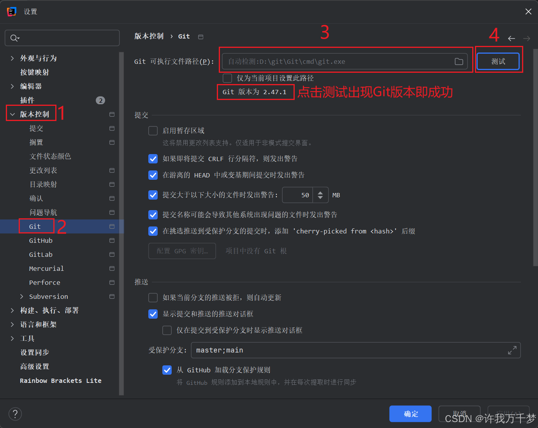Click the settings page vertical scrollbar
Viewport: 538px width, 428px height.
[x=535, y=158]
